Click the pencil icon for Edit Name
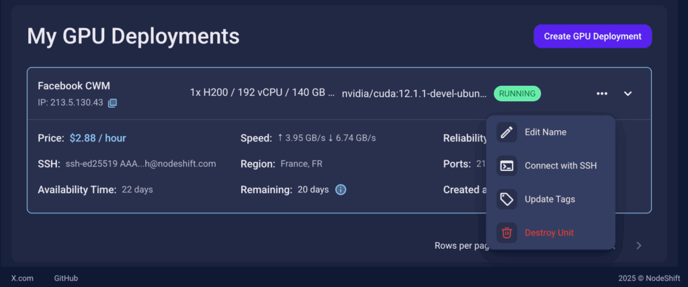The height and width of the screenshot is (287, 688). [x=507, y=132]
